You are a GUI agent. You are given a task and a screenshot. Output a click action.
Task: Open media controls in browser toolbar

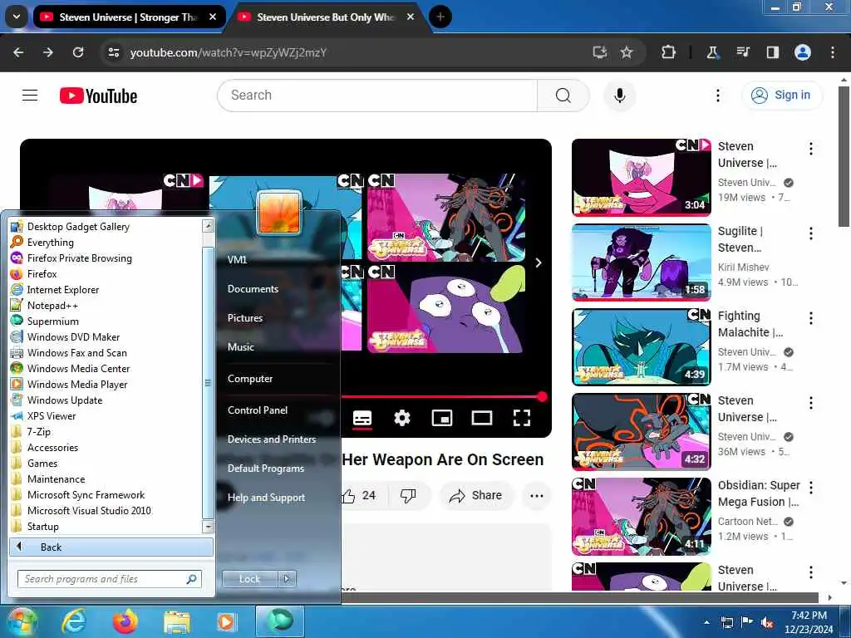(742, 52)
